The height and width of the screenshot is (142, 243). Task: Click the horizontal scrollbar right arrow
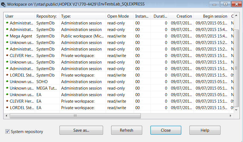[231, 116]
